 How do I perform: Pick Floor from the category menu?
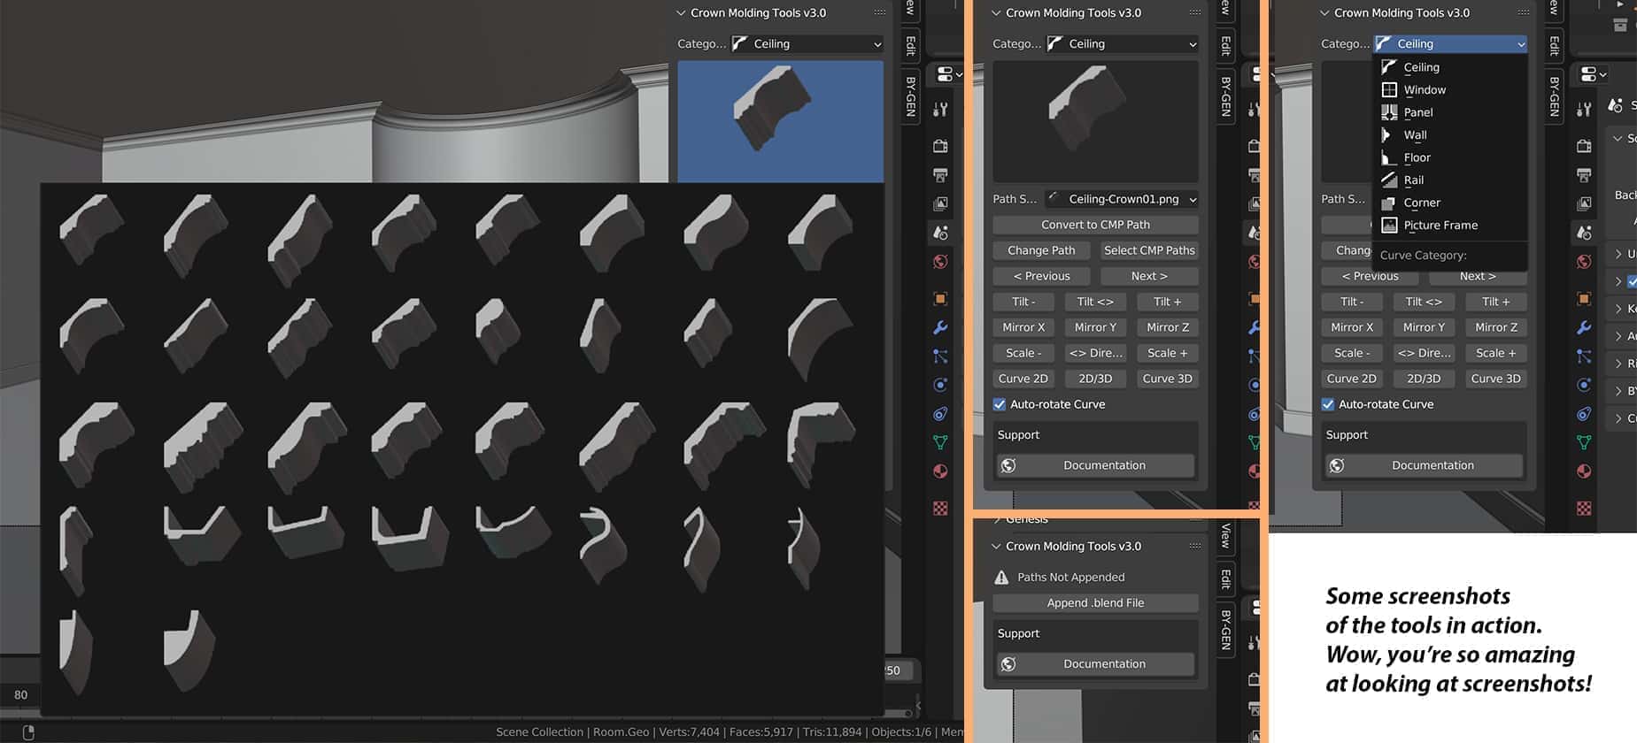(1417, 157)
